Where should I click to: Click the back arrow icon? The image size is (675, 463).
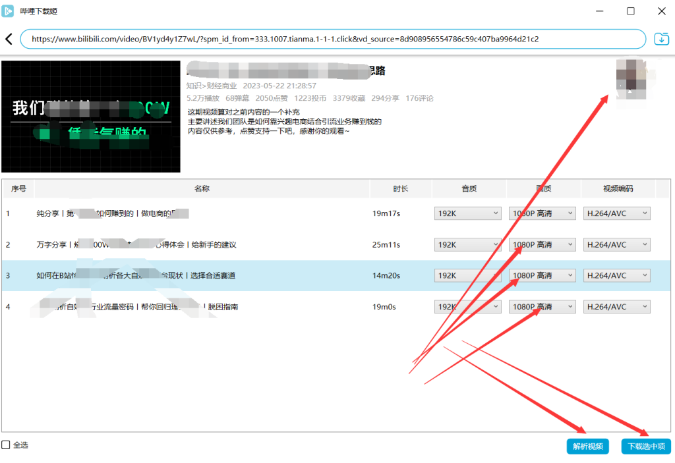(x=9, y=39)
